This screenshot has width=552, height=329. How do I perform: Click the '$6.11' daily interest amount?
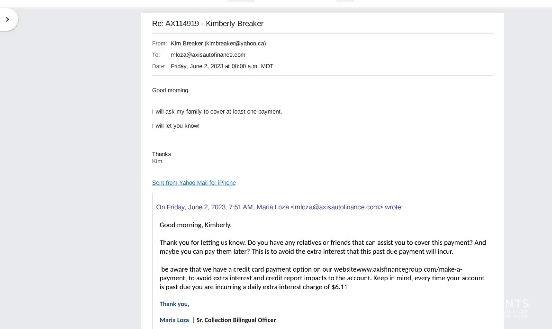pyautogui.click(x=339, y=287)
